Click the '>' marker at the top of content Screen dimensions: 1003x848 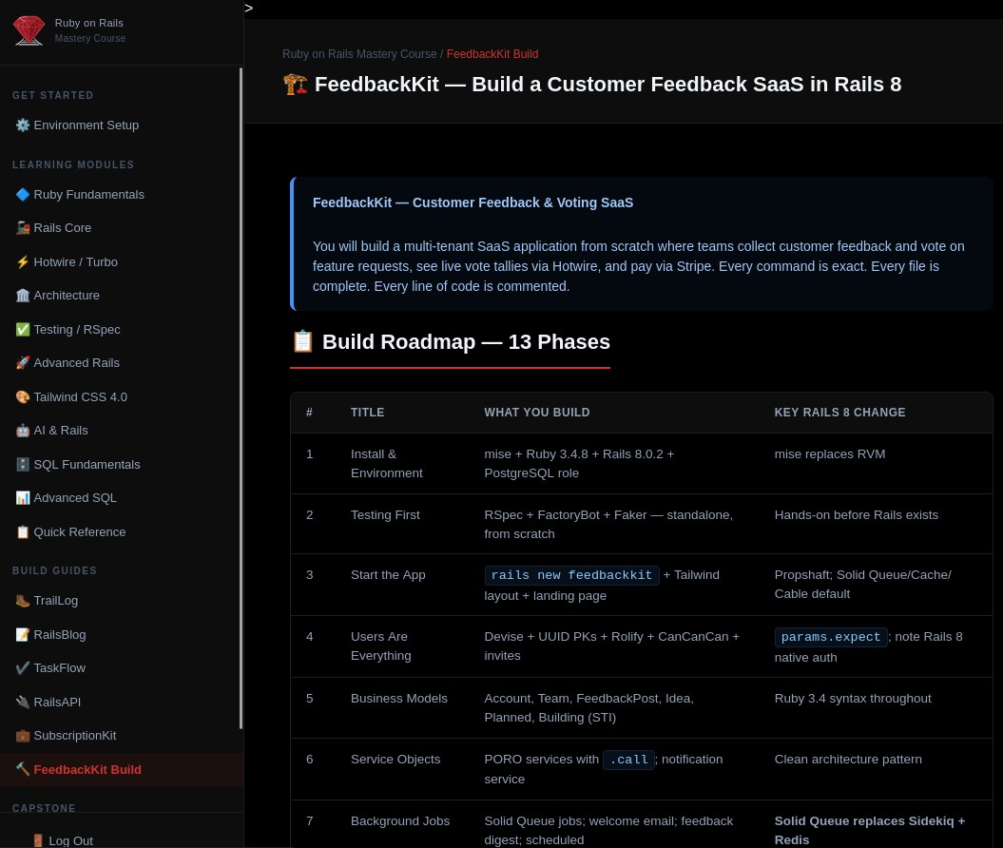(249, 9)
